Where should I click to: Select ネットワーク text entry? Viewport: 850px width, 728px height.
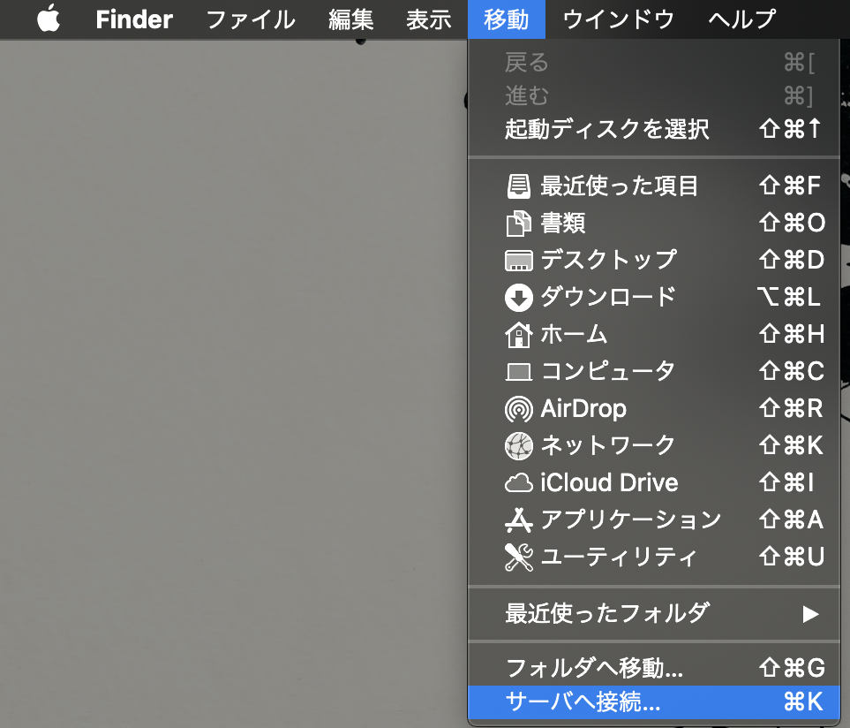[608, 445]
